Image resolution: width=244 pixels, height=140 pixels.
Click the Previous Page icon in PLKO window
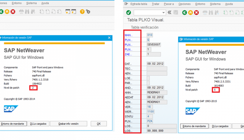point(231,12)
